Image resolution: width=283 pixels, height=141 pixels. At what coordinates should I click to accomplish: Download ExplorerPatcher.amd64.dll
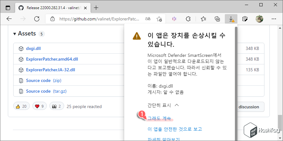52,59
